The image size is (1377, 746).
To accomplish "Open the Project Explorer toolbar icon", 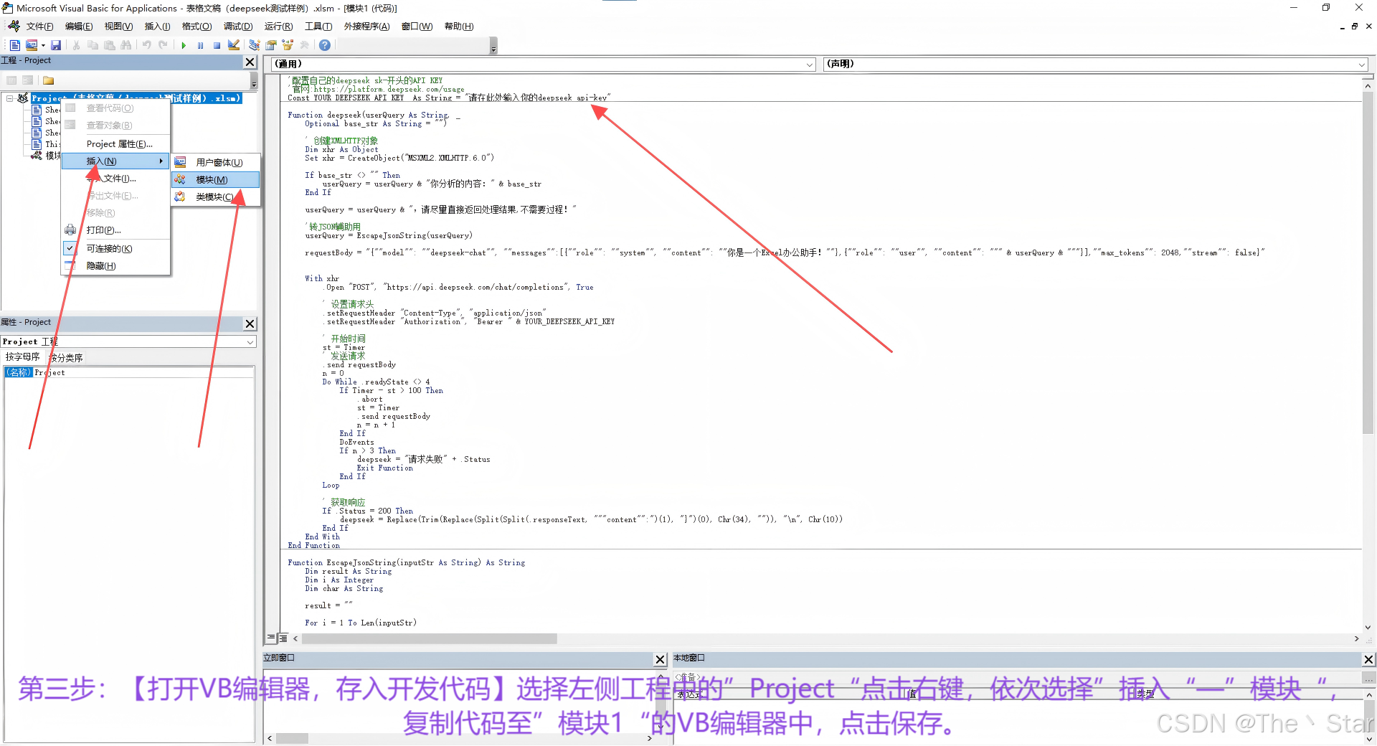I will coord(254,45).
